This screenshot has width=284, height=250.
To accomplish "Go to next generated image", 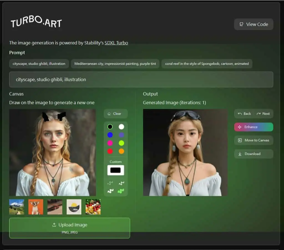I will pos(263,114).
